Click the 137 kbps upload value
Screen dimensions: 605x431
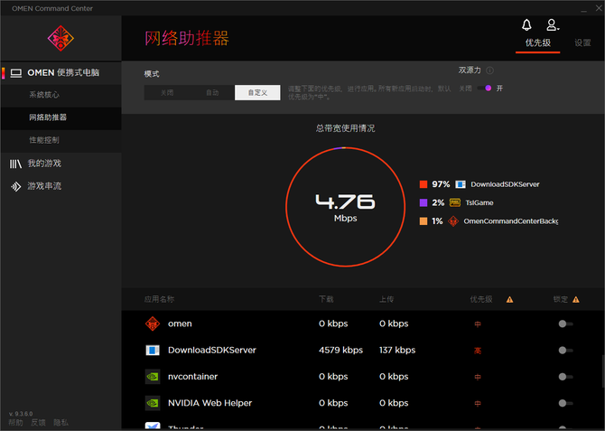(x=397, y=351)
